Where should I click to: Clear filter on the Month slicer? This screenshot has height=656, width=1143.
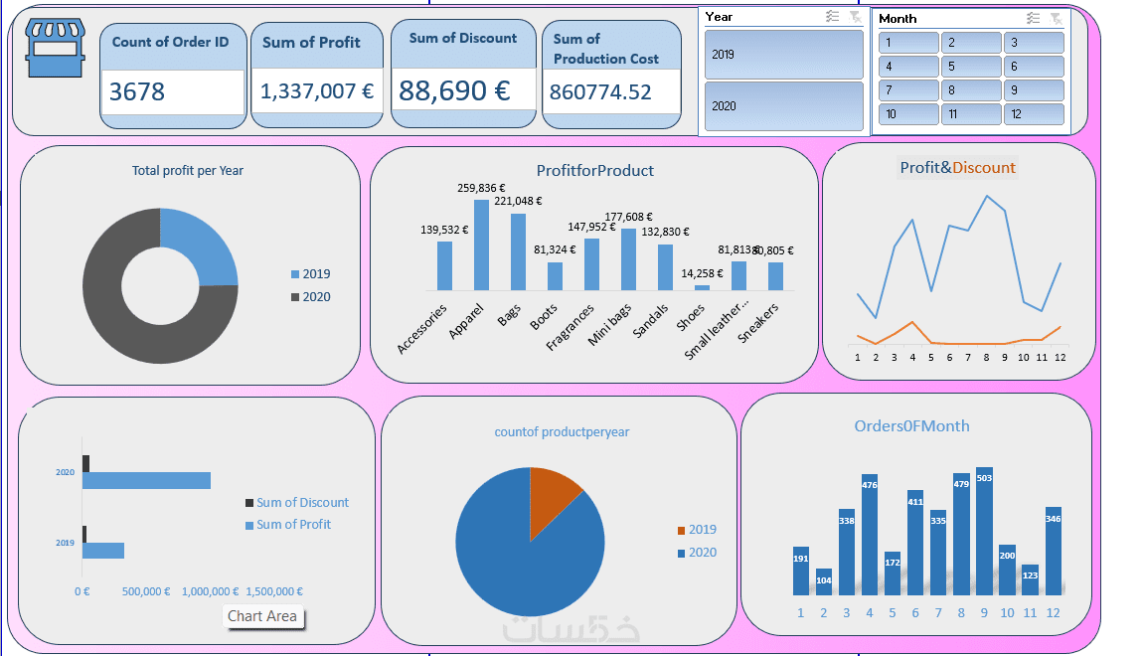tap(1056, 18)
